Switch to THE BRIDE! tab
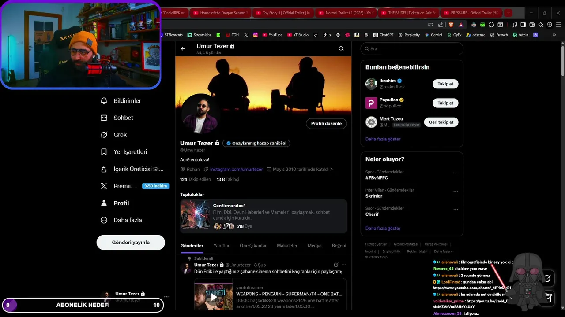This screenshot has height=317, width=565. tap(408, 13)
